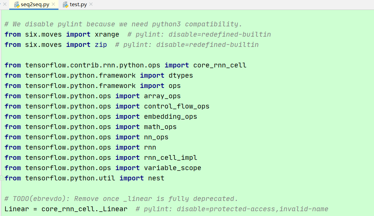Click the zip identifier on its import line
The width and height of the screenshot is (374, 216).
point(101,45)
